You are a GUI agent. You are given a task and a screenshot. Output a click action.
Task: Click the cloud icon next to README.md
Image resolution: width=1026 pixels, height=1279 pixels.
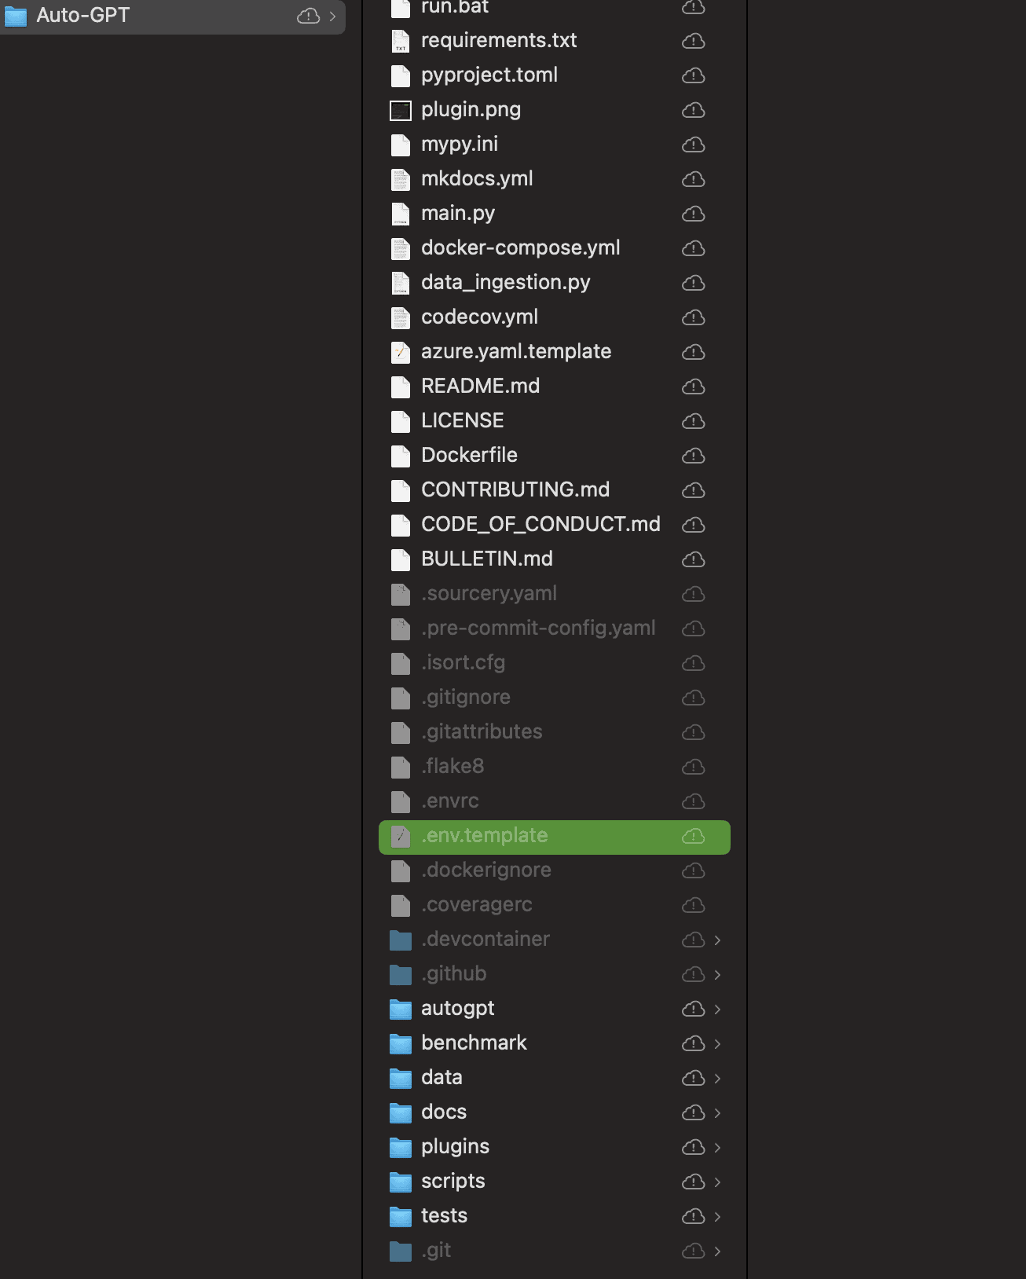click(x=693, y=387)
